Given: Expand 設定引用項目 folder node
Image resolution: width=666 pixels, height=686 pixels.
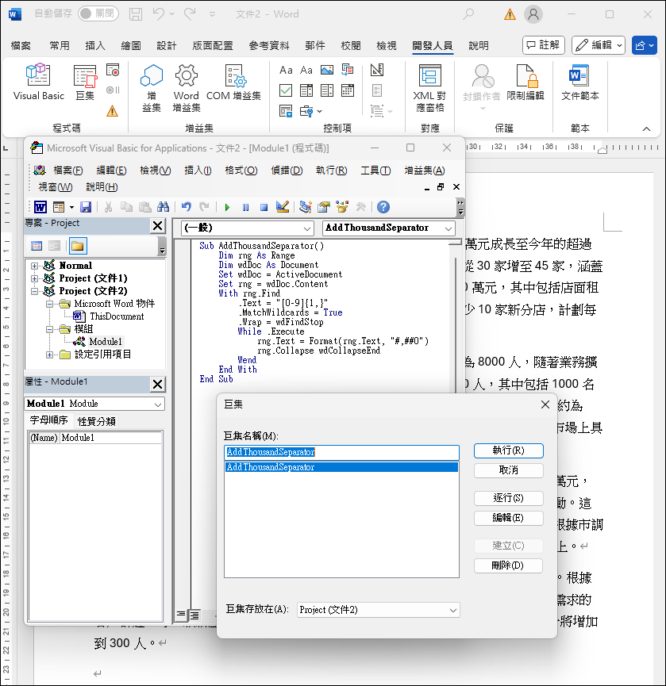Looking at the screenshot, I should point(49,354).
